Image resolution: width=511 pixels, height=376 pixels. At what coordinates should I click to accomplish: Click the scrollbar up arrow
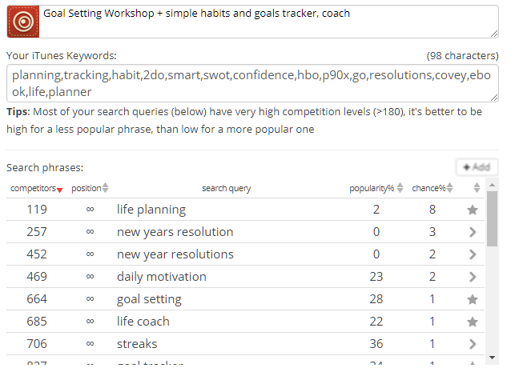(x=492, y=185)
